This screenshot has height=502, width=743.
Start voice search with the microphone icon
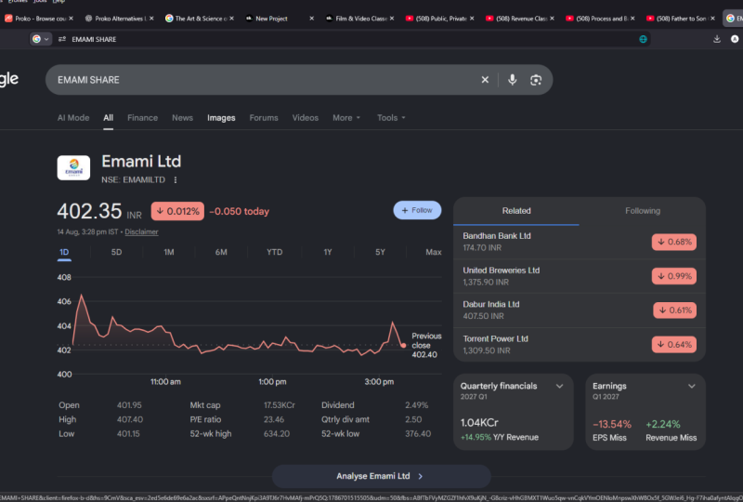click(513, 80)
